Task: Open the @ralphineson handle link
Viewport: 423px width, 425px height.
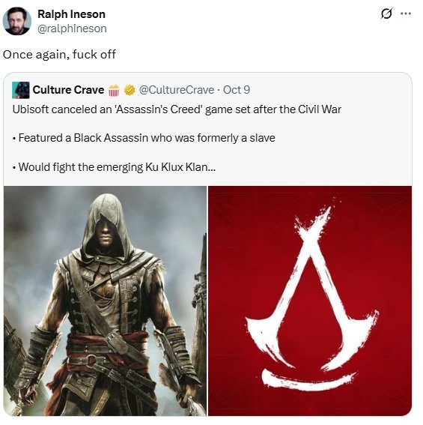Action: 72,28
